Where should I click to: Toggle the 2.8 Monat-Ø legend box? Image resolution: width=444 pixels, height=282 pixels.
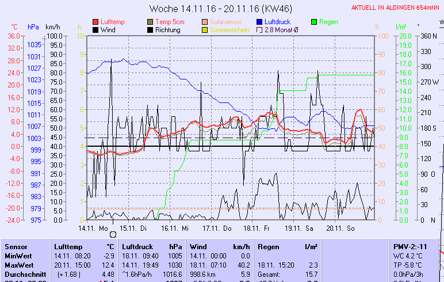tap(259, 30)
